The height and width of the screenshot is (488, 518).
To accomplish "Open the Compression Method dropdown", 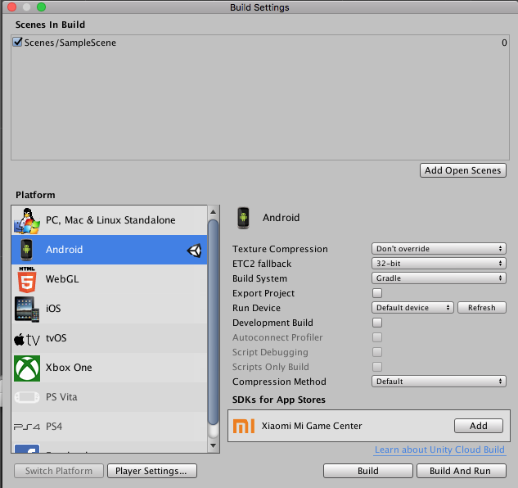I will click(439, 382).
